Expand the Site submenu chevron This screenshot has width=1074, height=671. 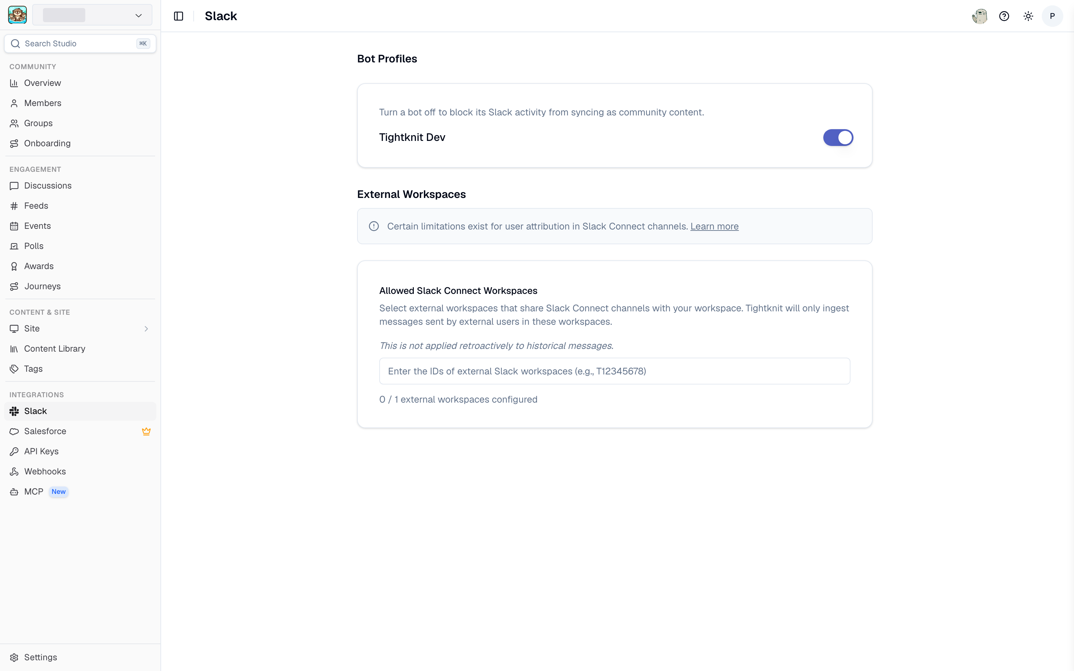tap(146, 329)
